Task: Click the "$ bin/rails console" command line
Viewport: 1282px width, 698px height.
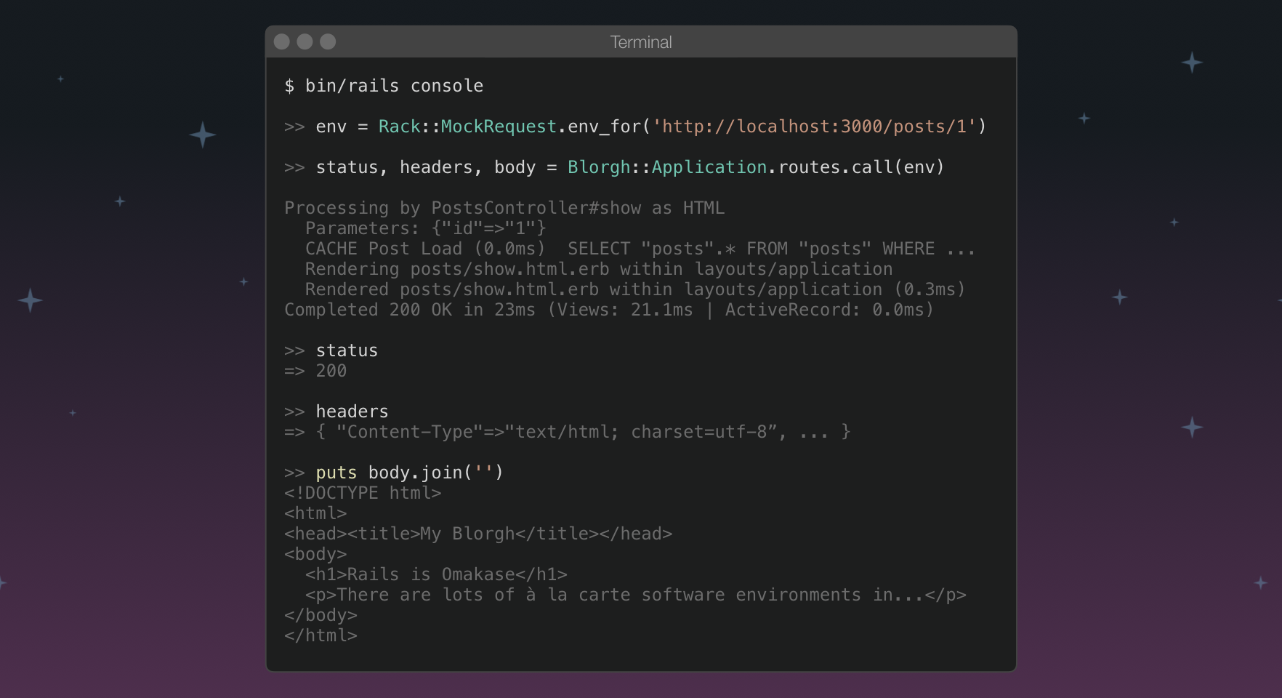Action: tap(384, 86)
